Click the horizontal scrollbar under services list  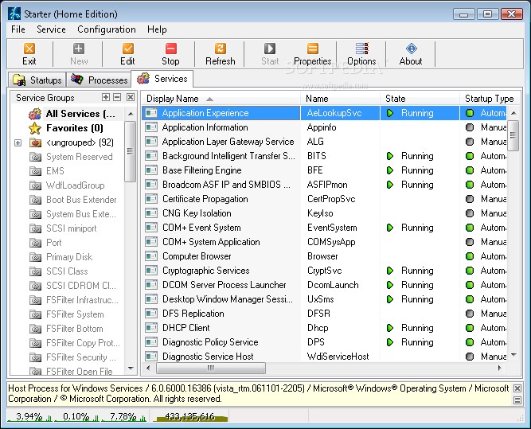[318, 369]
